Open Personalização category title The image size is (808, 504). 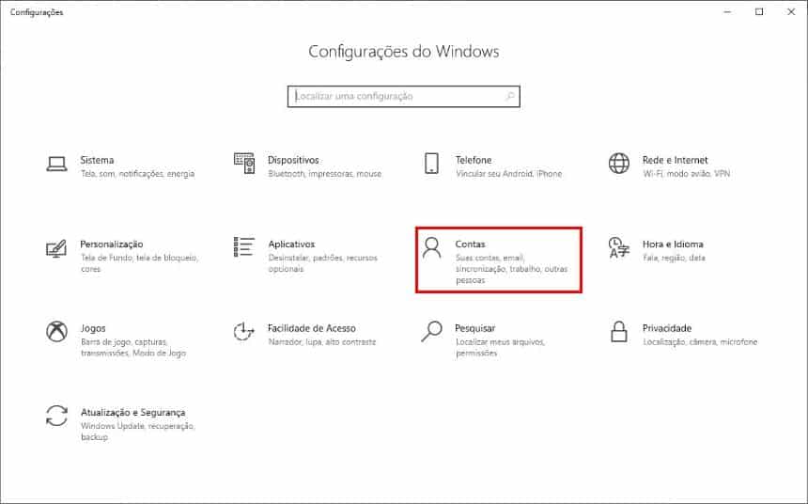point(112,244)
